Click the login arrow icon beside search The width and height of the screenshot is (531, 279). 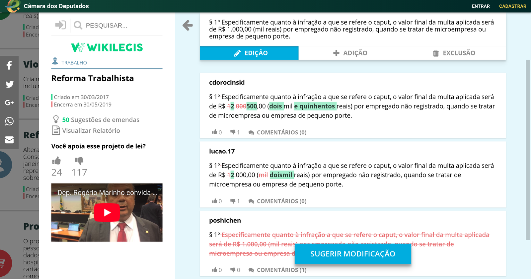tap(60, 25)
